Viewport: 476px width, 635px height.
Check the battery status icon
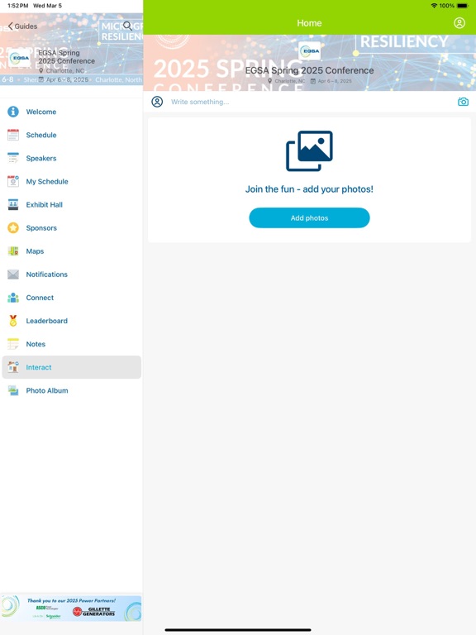coord(463,6)
